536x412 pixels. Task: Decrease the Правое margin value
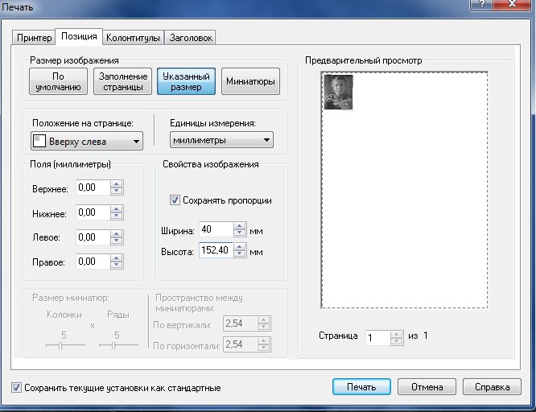point(116,265)
